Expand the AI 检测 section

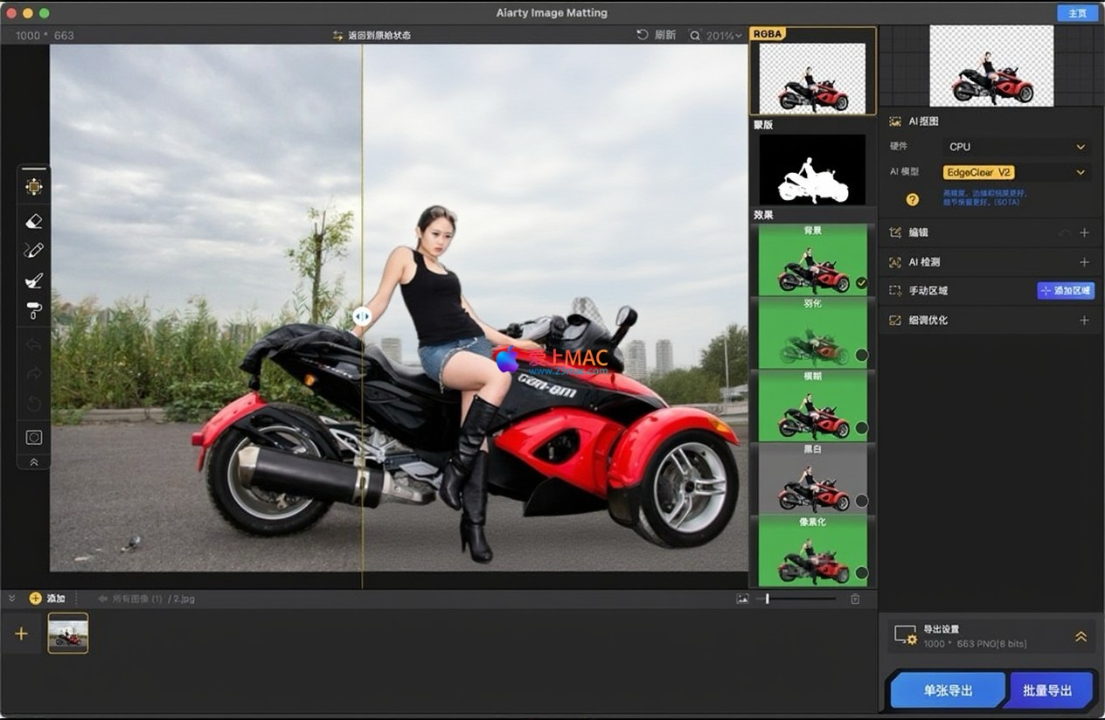point(1084,262)
